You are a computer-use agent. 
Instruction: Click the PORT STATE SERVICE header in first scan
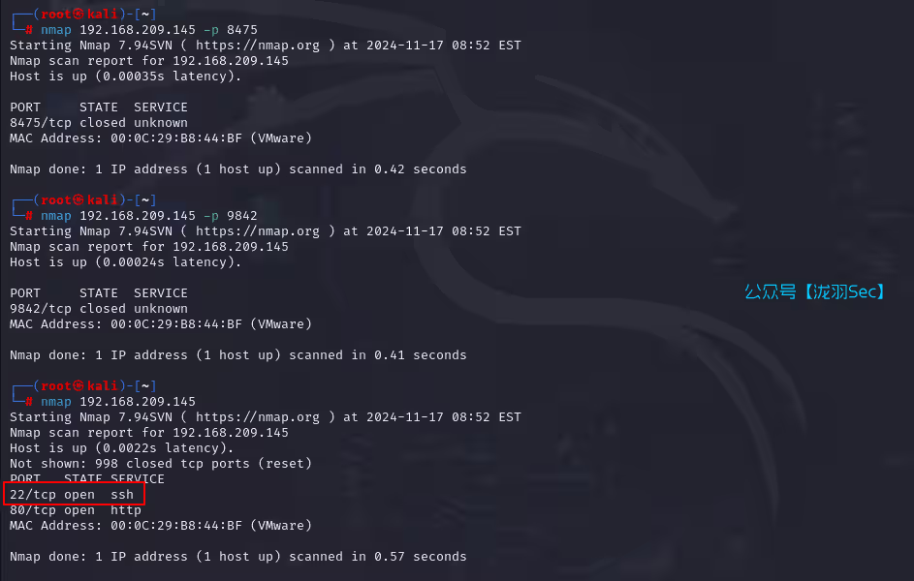coord(99,107)
